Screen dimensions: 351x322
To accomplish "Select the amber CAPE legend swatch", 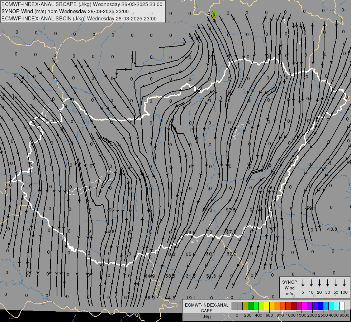I will [272, 306].
